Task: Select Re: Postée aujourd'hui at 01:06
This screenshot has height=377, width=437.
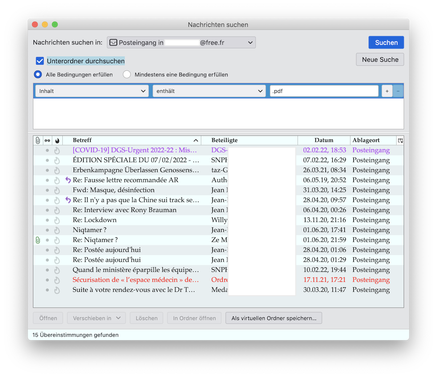Action: pyautogui.click(x=218, y=250)
